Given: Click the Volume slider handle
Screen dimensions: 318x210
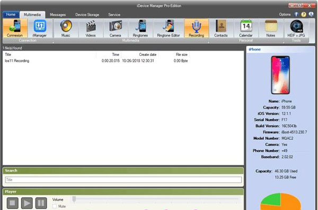Looking at the screenshot, I should [74, 199].
